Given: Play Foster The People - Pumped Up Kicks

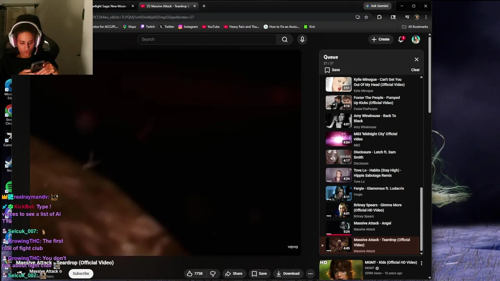Looking at the screenshot, I should [x=369, y=103].
